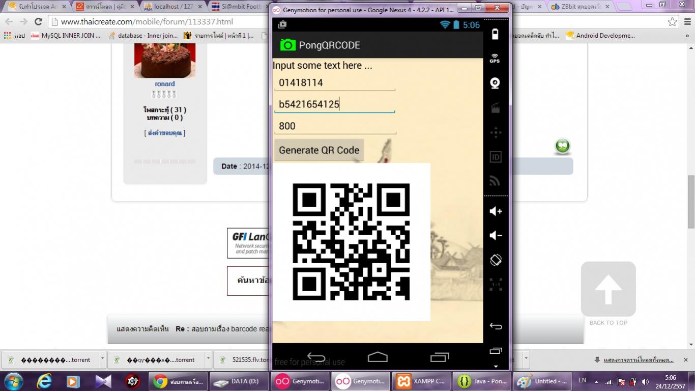Image resolution: width=695 pixels, height=391 pixels.
Task: Launch Internet Explorer from taskbar
Action: pos(44,381)
